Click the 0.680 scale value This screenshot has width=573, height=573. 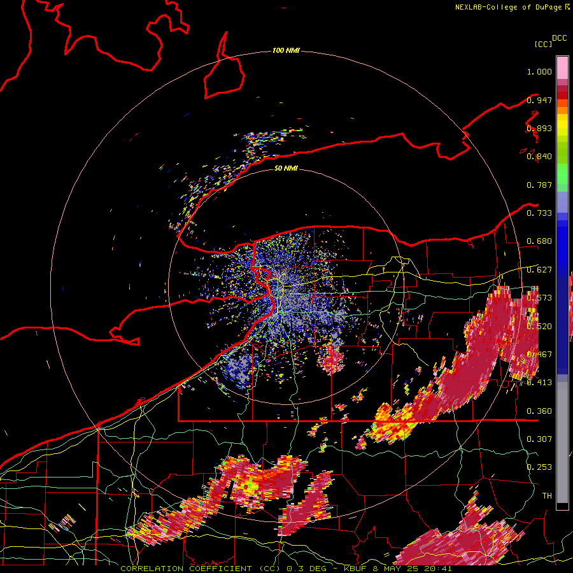(539, 241)
